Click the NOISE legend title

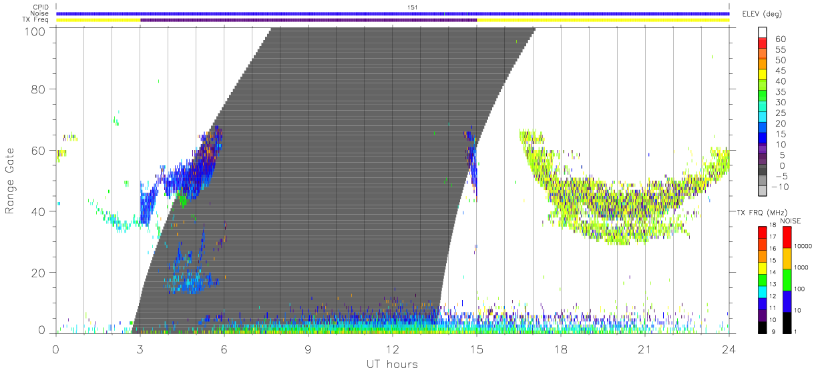pos(791,221)
